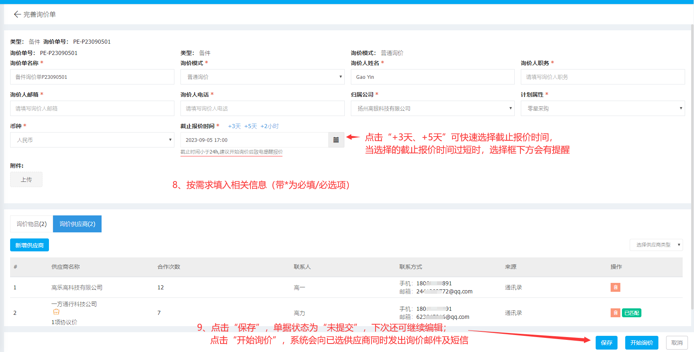The height and width of the screenshot is (352, 694).
Task: Add five days via the +5天 link
Action: pos(250,126)
